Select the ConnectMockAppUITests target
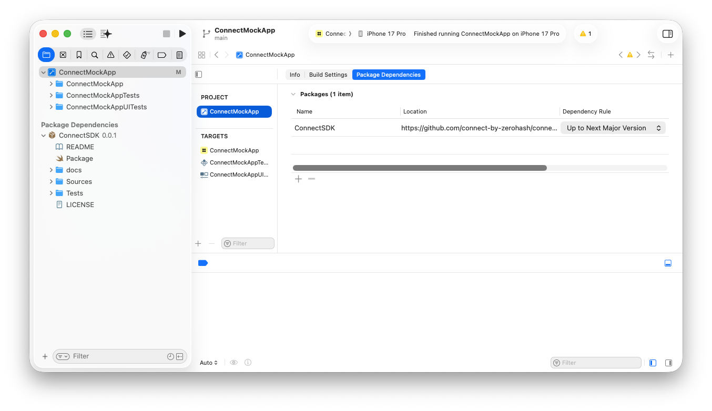Viewport: 712px width, 411px height. (234, 174)
